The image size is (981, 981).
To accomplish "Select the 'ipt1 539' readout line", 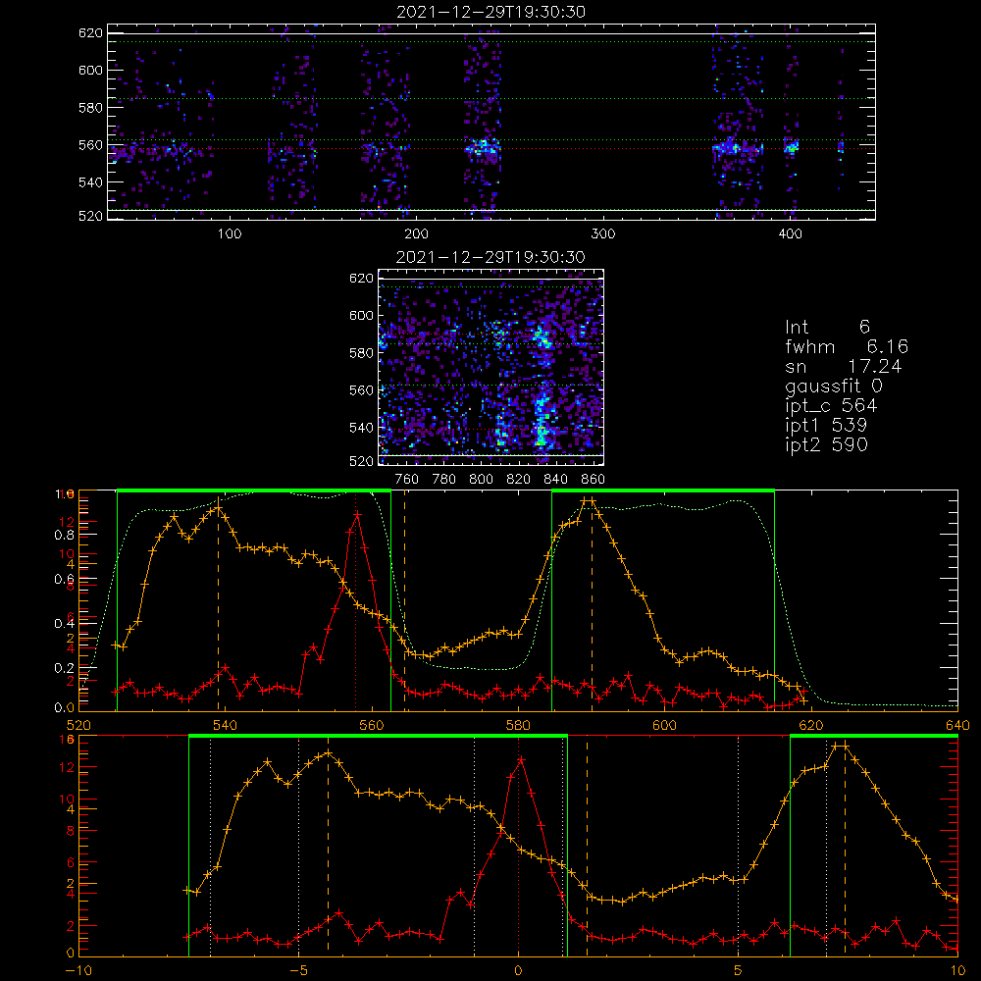I will click(826, 426).
